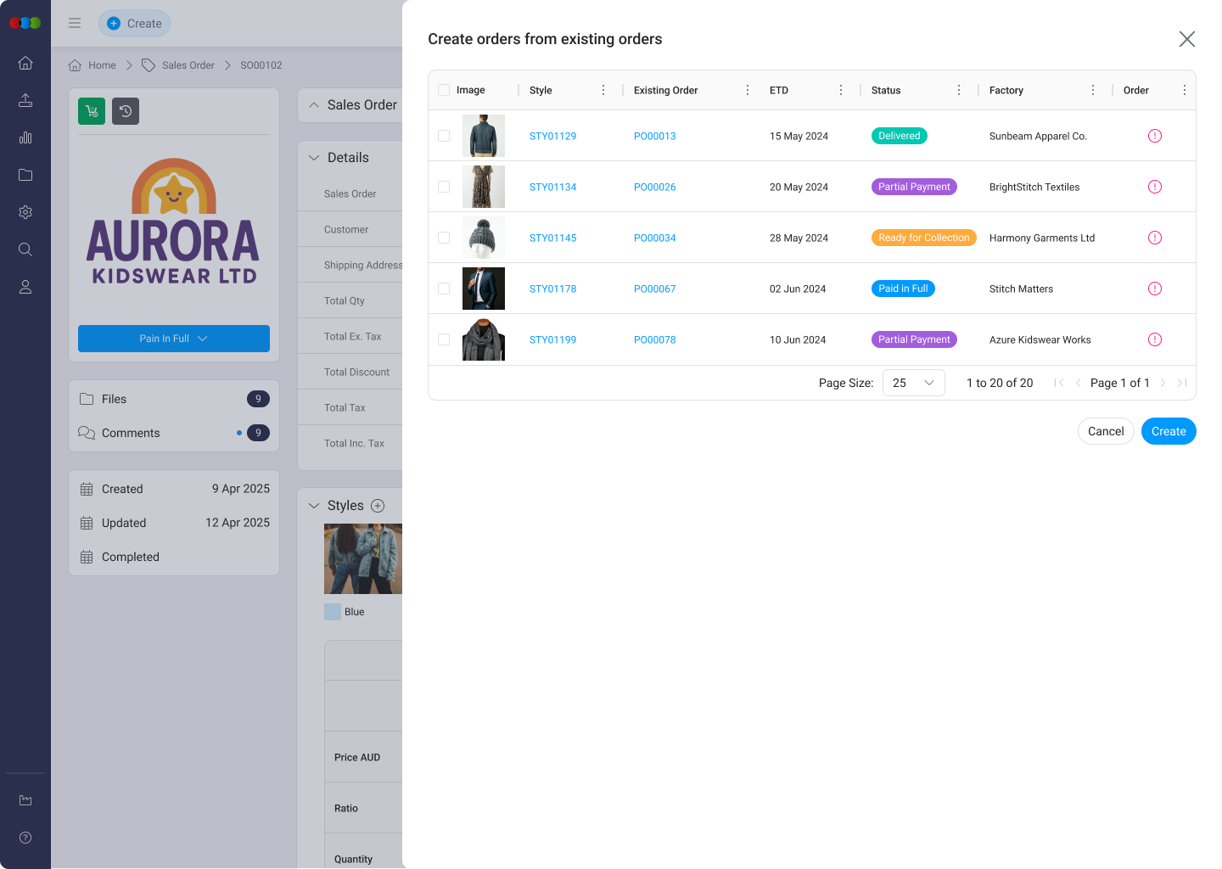Select the Blue color swatch under Styles

(332, 611)
